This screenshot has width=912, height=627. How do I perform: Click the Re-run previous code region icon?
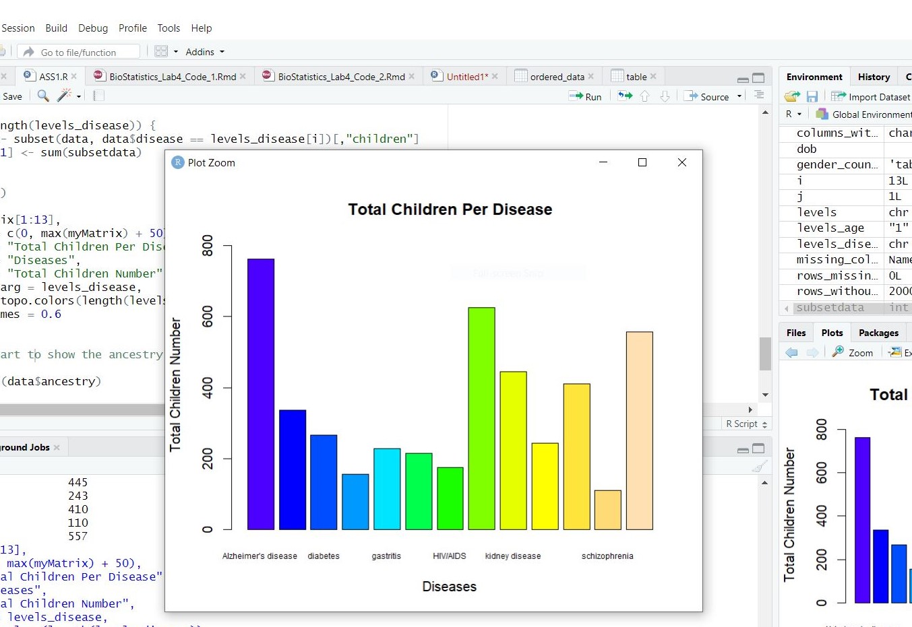tap(625, 96)
